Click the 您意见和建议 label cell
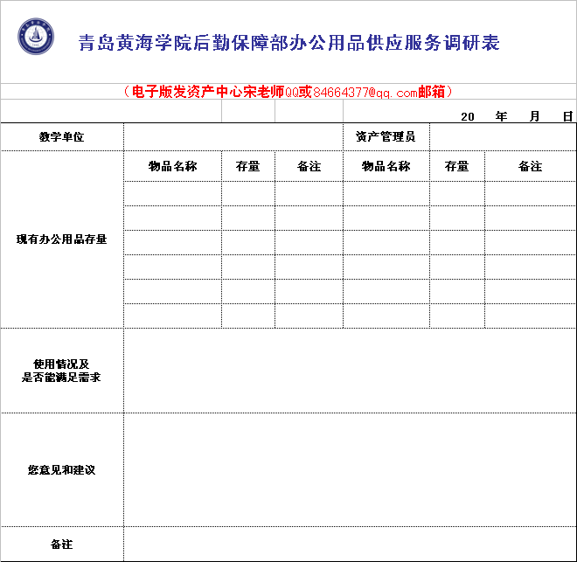 [61, 470]
